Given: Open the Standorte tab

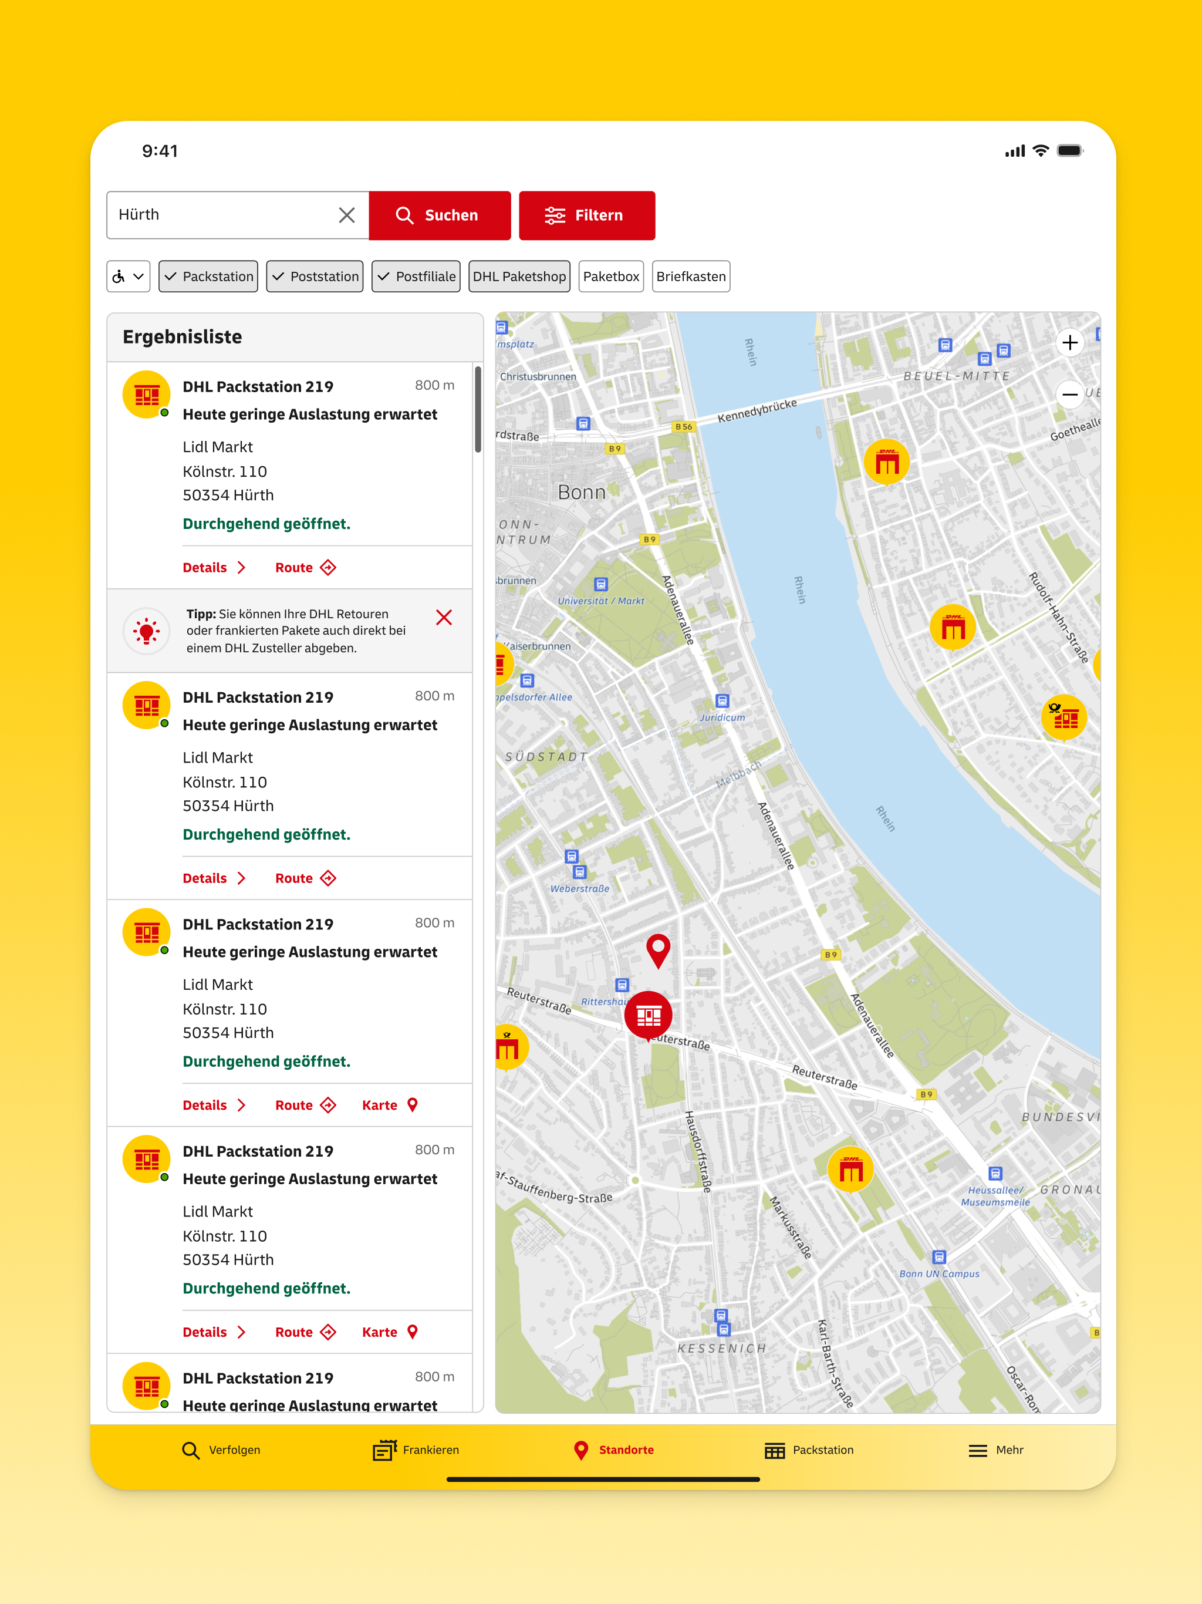Looking at the screenshot, I should 613,1450.
